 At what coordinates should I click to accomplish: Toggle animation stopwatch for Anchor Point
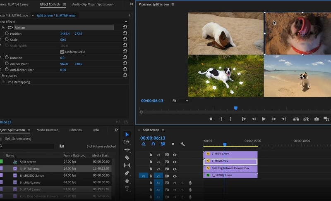(x=7, y=64)
